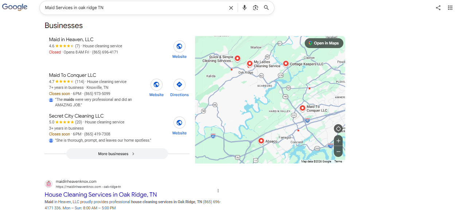Open Maid in Heaven, LLC listing

click(x=71, y=39)
